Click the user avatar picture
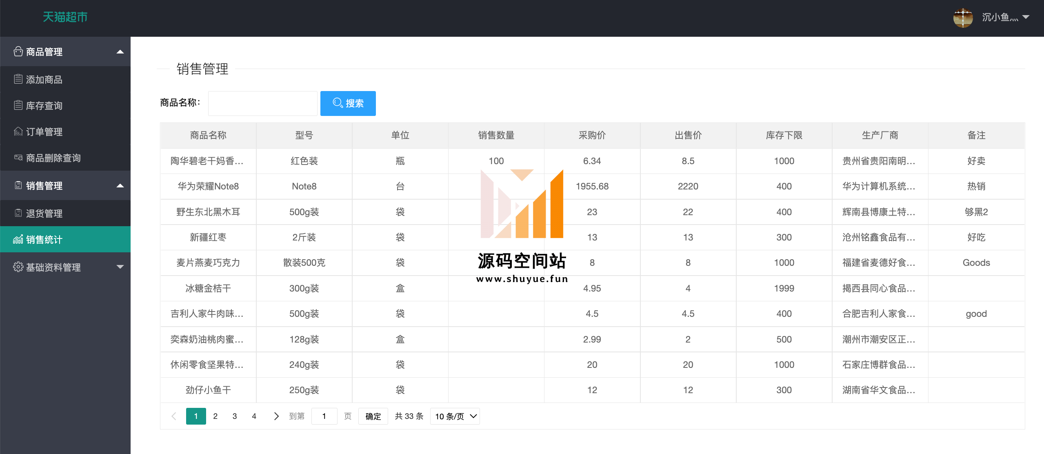Screen dimensions: 1044x454 click(x=963, y=18)
